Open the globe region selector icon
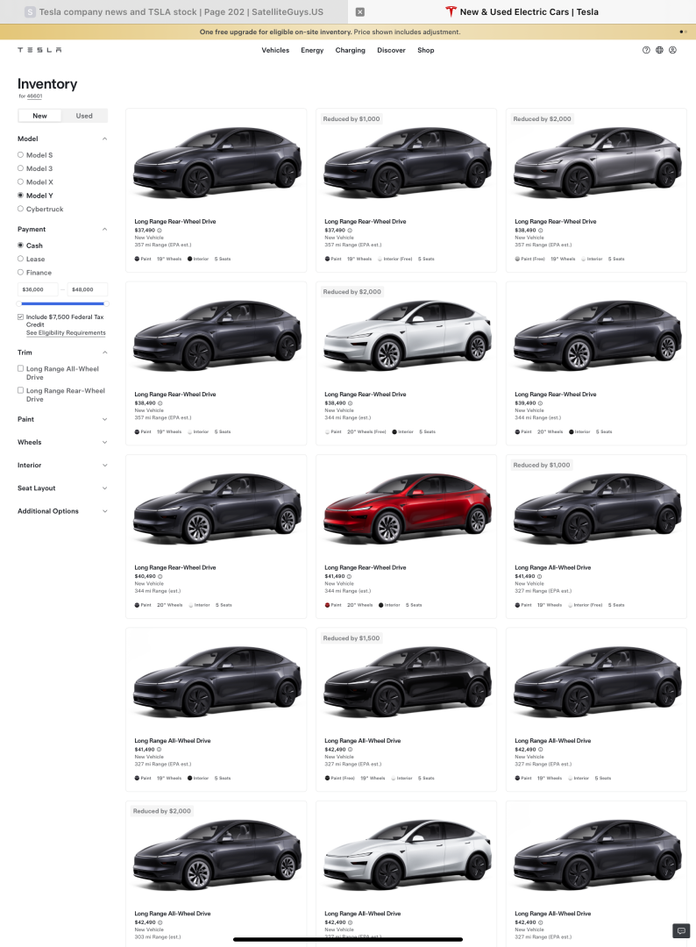The width and height of the screenshot is (696, 947). [659, 50]
